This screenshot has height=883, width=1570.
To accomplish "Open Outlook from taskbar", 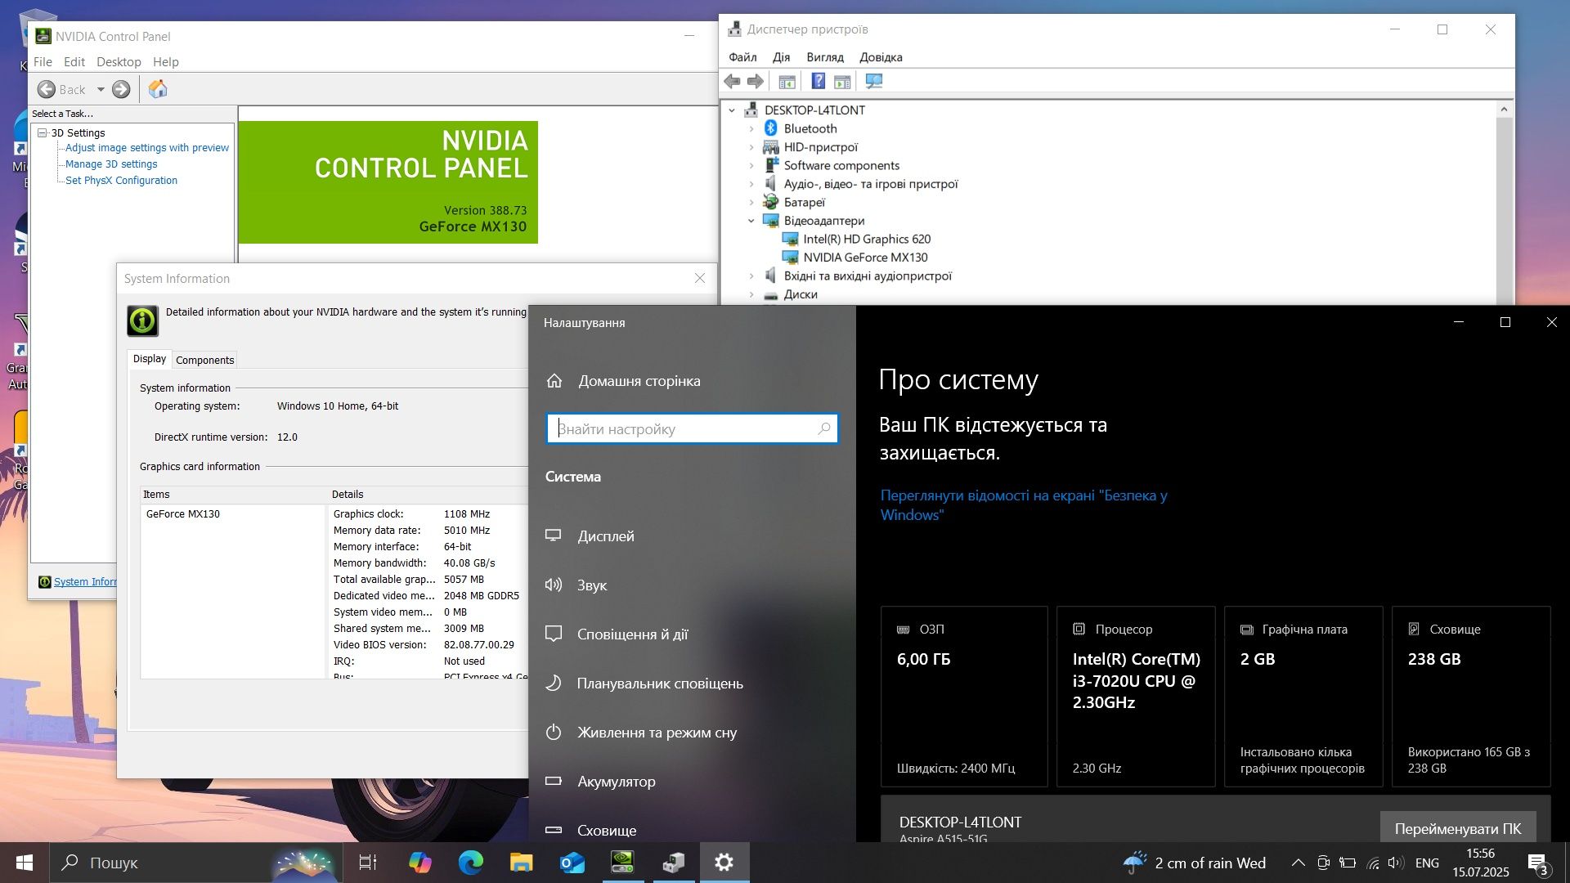I will coord(572,863).
